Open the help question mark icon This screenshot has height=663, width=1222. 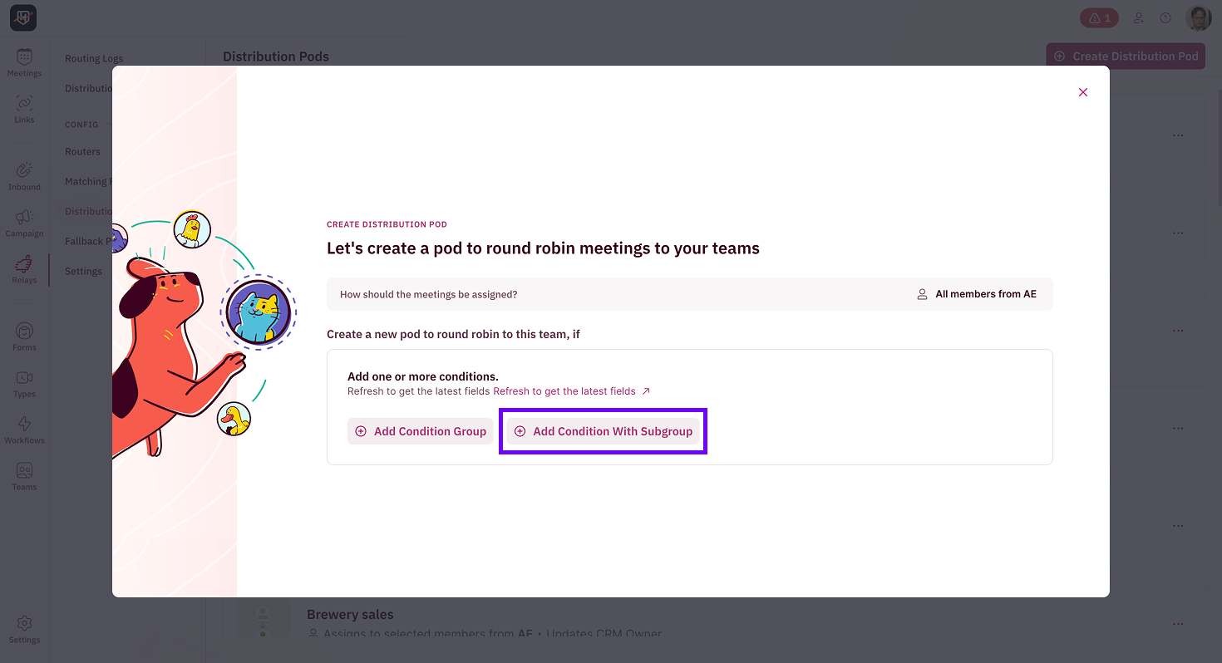1165,17
